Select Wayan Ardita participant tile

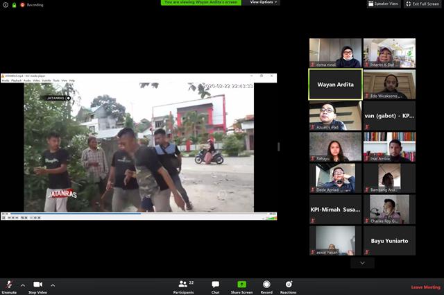[335, 84]
